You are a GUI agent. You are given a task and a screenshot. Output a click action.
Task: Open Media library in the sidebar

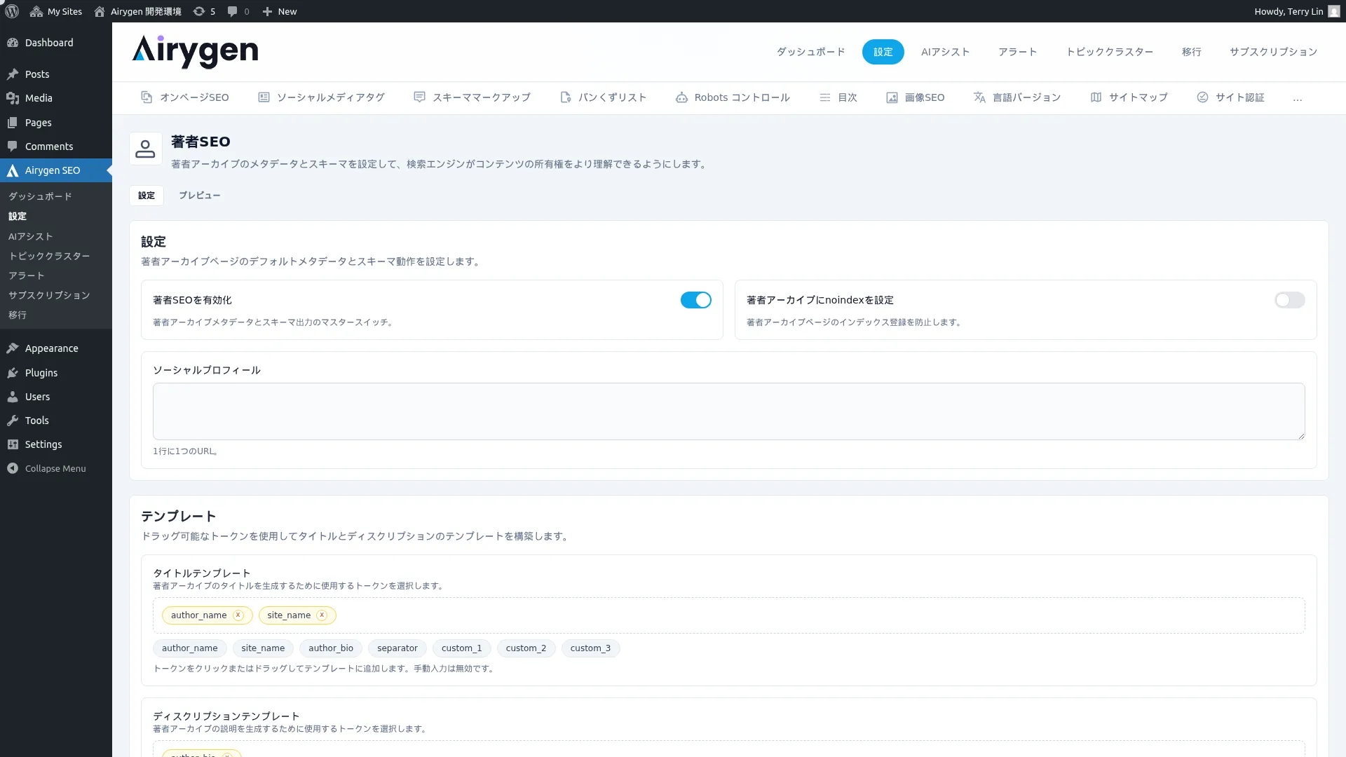(x=56, y=98)
